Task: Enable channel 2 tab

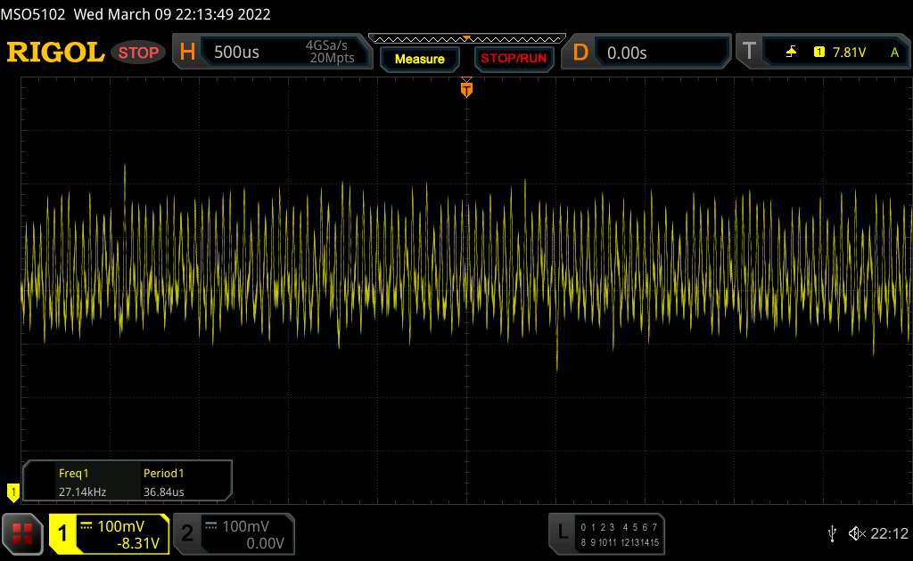Action: (234, 533)
